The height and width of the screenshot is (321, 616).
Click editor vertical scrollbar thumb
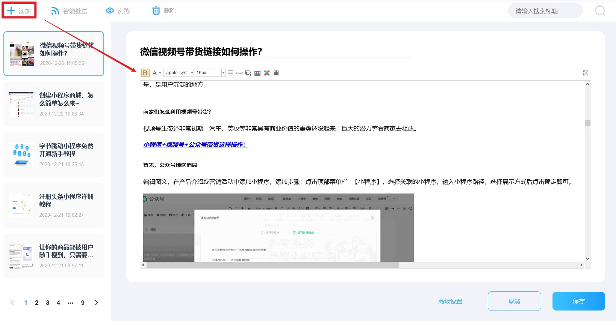point(587,123)
